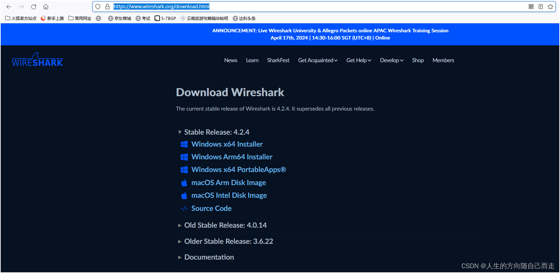Bookmark this page with the star icon
Image resolution: width=560 pixels, height=273 pixels.
point(550,7)
